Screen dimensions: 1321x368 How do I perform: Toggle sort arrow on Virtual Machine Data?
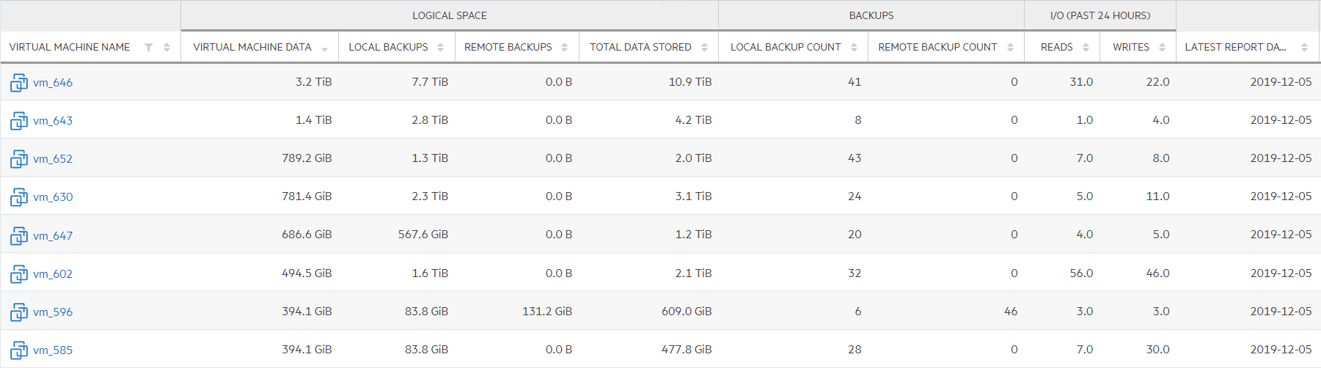pyautogui.click(x=324, y=48)
